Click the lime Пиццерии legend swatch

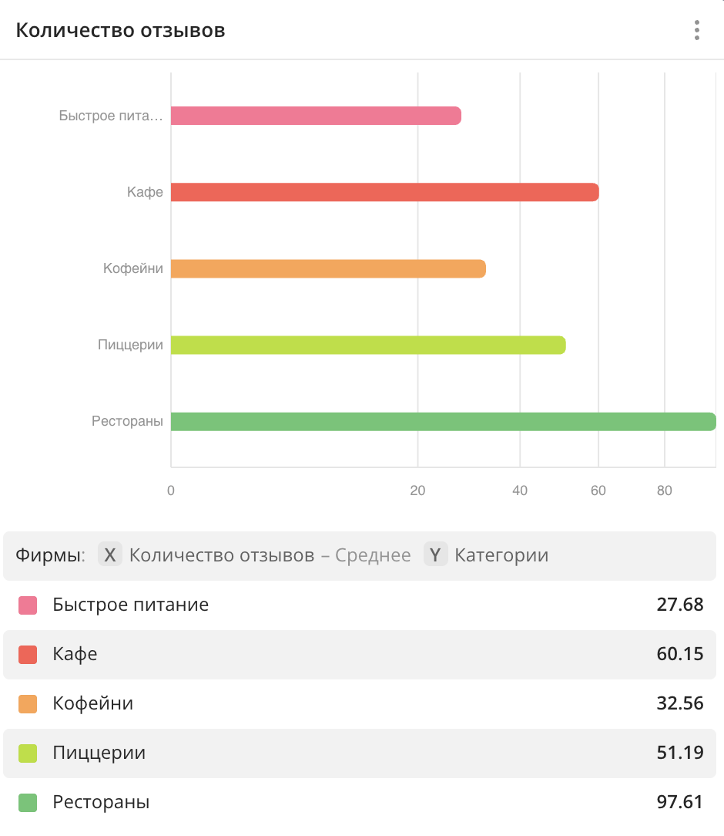tap(28, 753)
